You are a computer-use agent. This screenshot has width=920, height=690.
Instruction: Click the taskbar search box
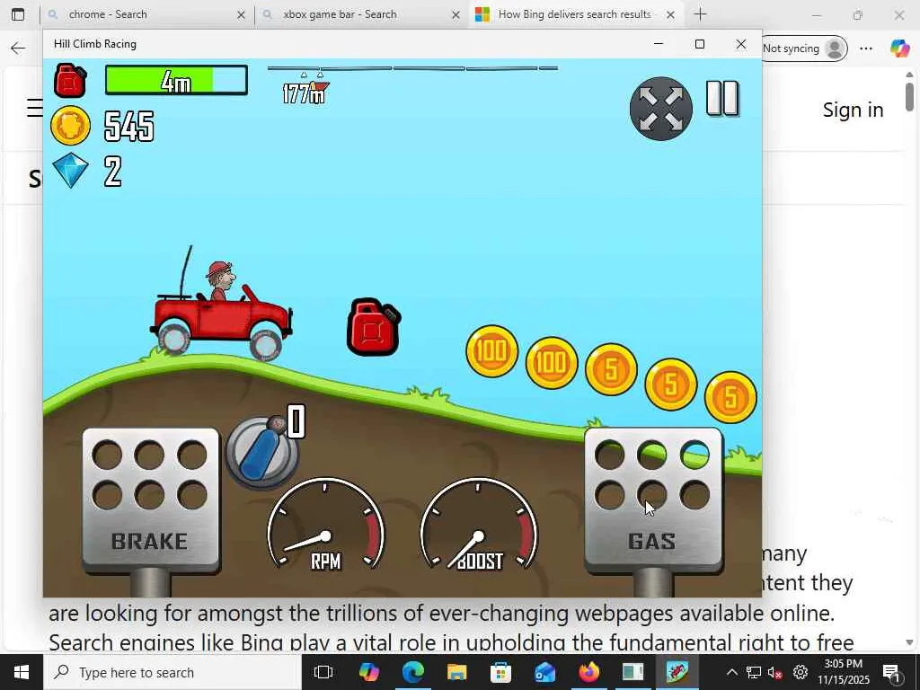pyautogui.click(x=173, y=672)
